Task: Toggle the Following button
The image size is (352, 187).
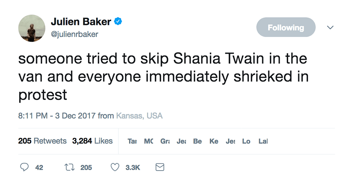Action: tap(286, 27)
